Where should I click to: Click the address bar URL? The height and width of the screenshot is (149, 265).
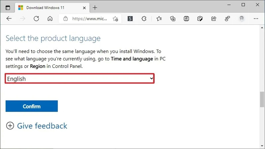point(89,19)
